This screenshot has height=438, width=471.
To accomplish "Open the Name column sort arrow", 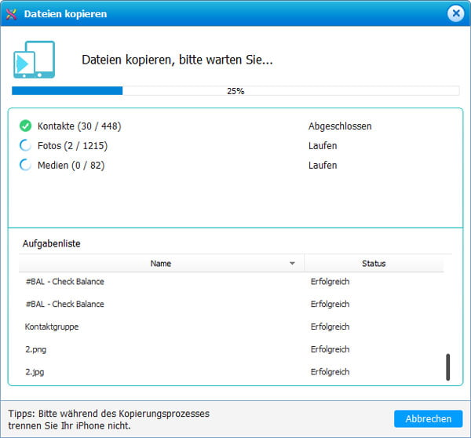I will tap(292, 264).
